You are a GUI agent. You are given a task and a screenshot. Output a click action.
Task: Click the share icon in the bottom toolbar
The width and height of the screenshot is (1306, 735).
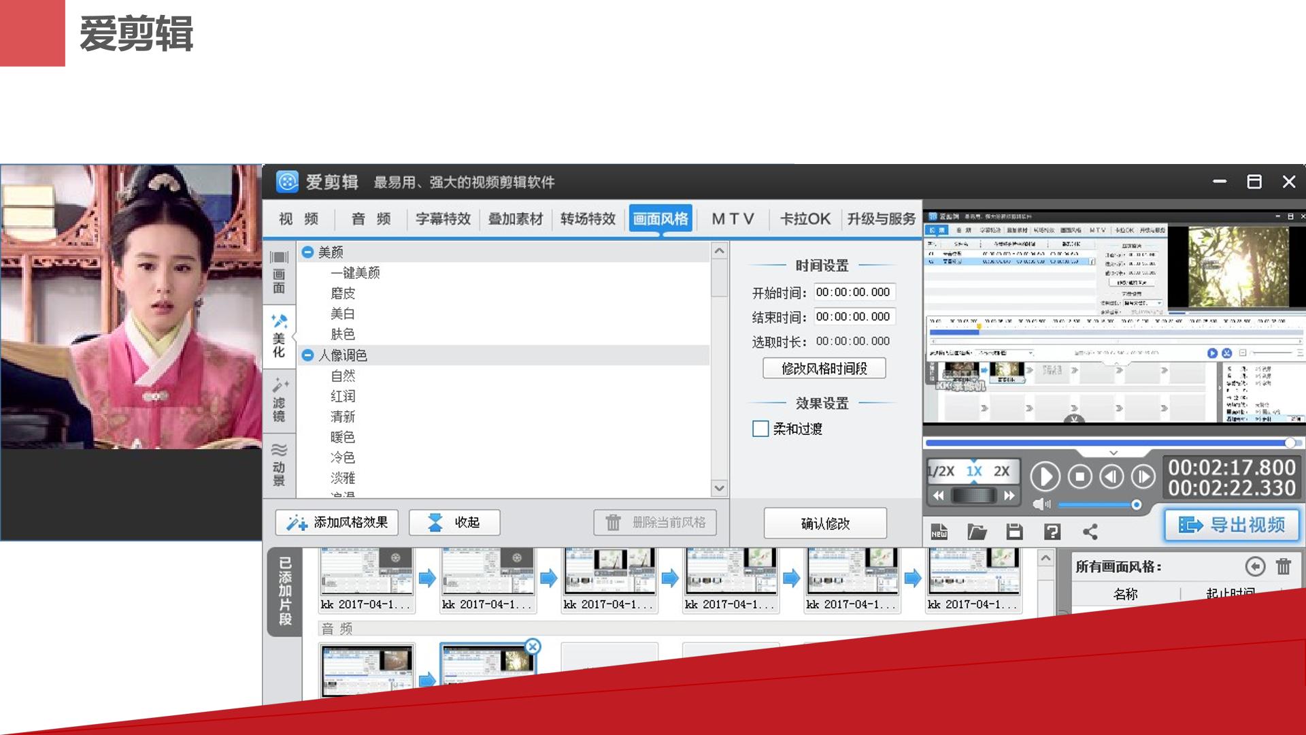click(1090, 532)
